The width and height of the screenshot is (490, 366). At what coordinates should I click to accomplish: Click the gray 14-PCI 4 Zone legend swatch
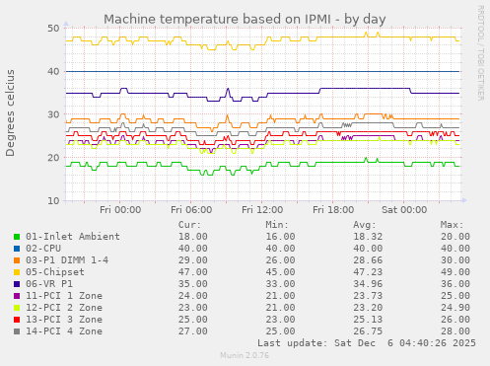coord(17,331)
